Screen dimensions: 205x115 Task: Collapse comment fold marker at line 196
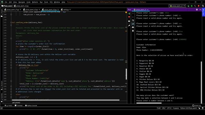coord(11,89)
